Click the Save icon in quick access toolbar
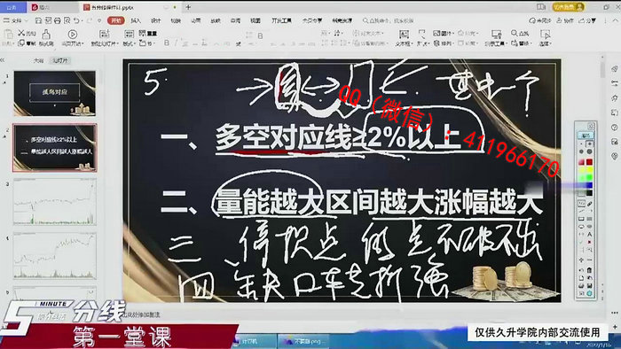This screenshot has width=621, height=349. click(x=38, y=20)
